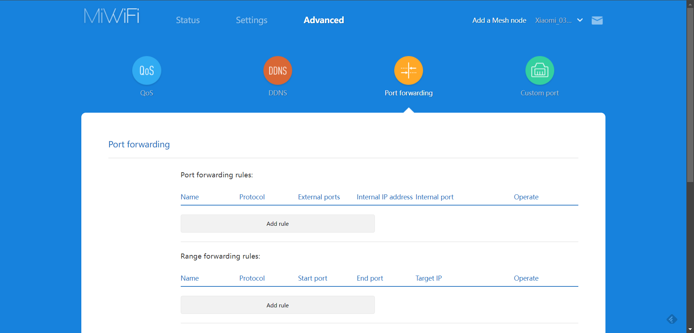The width and height of the screenshot is (694, 333).
Task: Select the yellow Port forwarding icon
Action: 408,70
